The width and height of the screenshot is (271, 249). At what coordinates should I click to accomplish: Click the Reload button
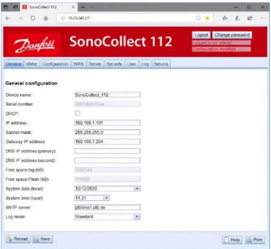tap(18, 239)
